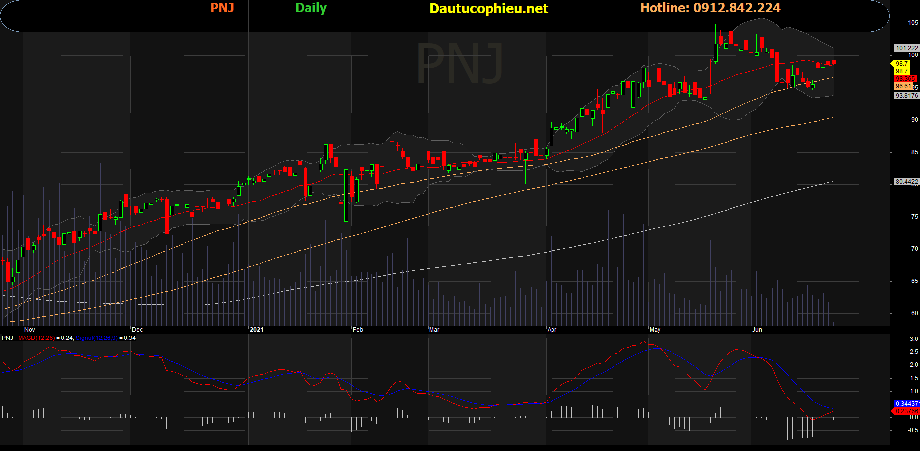Select the 2021 marker on the time axis

tap(256, 330)
